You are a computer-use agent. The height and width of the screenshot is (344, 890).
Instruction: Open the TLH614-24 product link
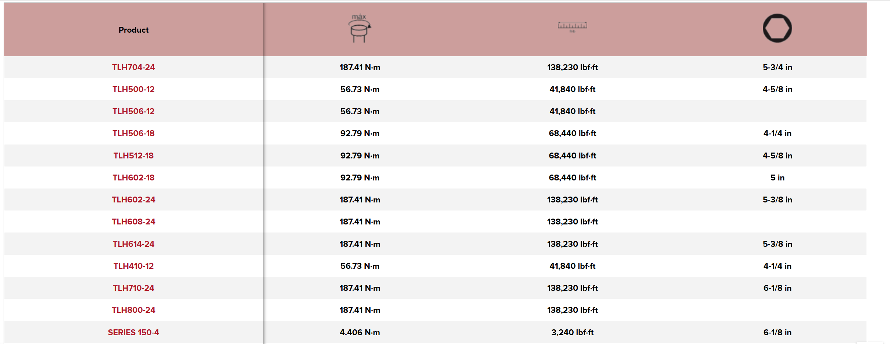coord(133,244)
